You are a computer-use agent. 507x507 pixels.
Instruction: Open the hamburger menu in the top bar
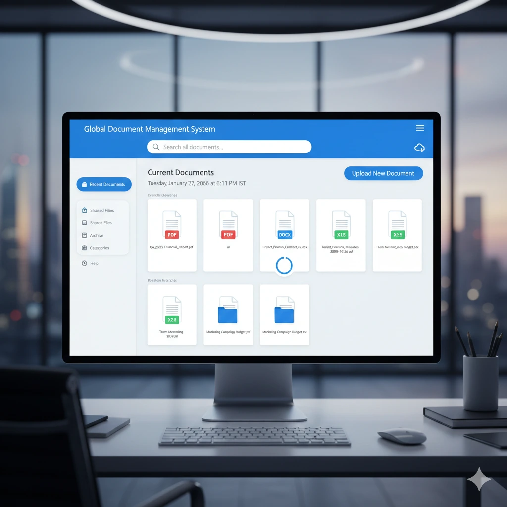tap(420, 128)
